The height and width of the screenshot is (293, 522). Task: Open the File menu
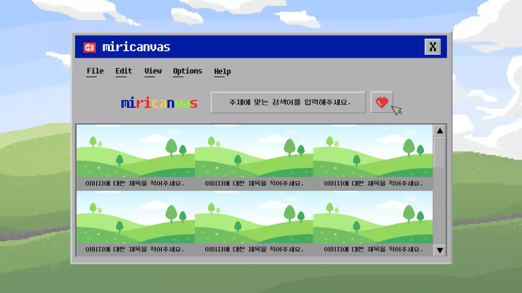[x=94, y=71]
